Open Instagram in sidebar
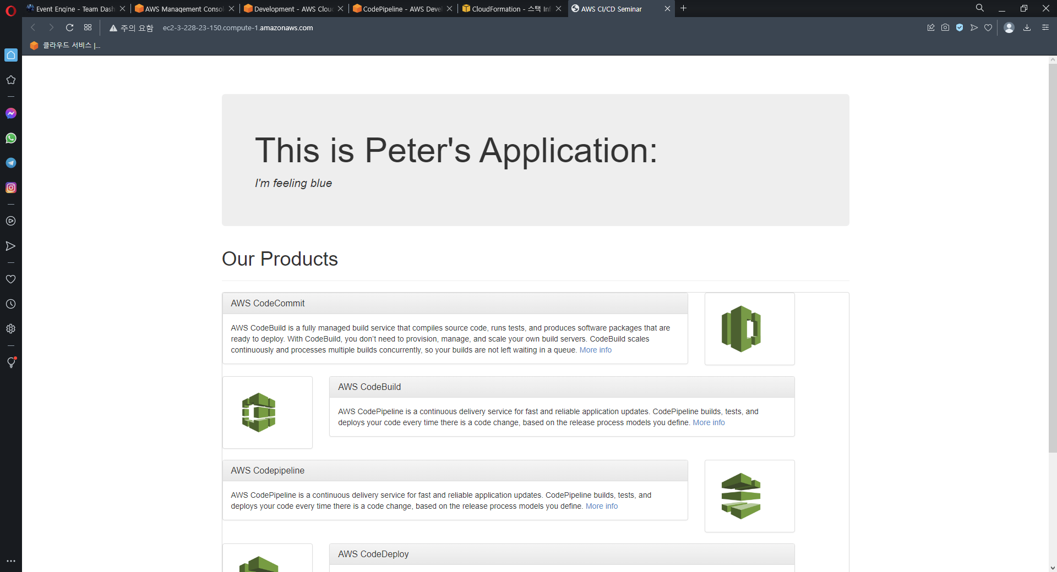Screen dimensions: 1057x572 point(11,188)
